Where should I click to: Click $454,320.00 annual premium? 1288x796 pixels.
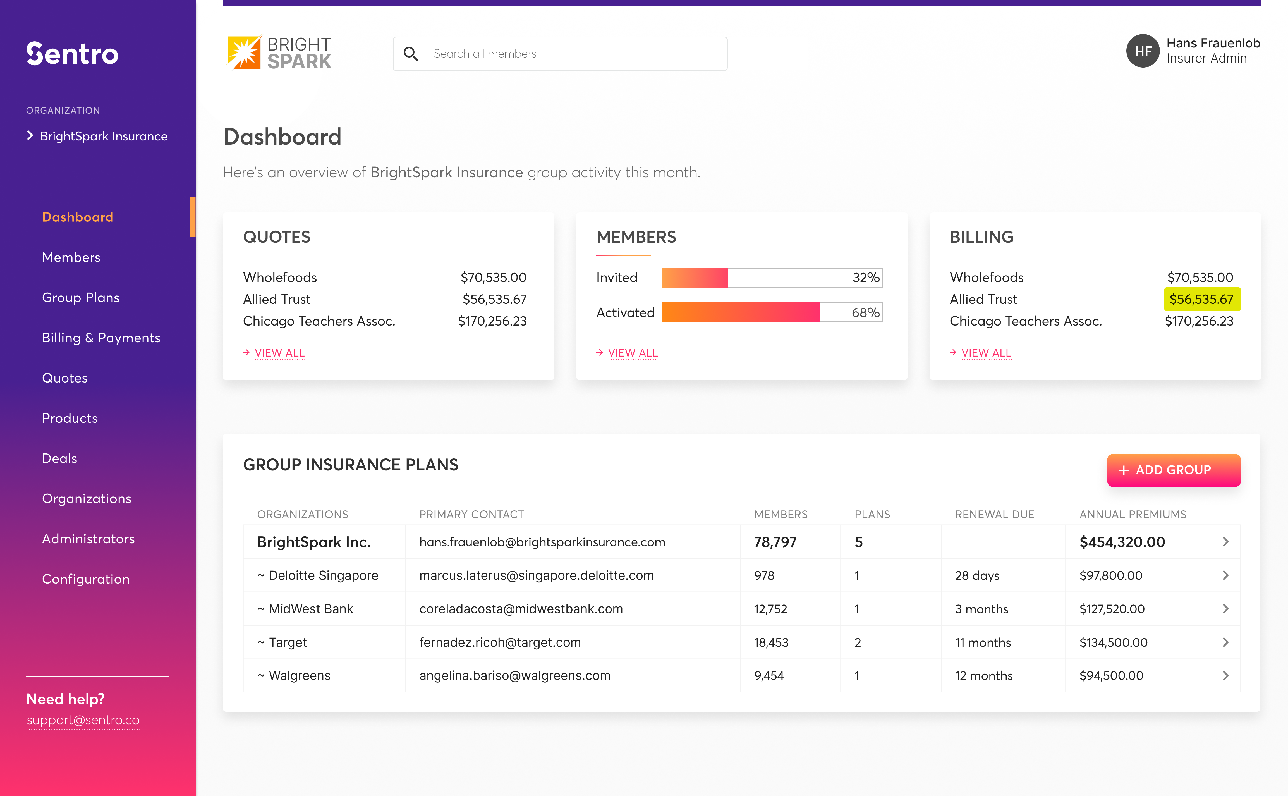pos(1122,542)
